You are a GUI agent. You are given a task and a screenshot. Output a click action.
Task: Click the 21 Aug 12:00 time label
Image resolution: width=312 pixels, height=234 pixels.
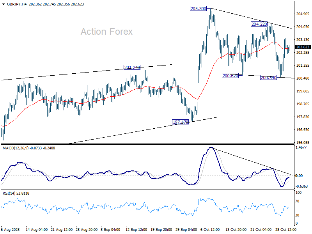[x=62, y=230]
